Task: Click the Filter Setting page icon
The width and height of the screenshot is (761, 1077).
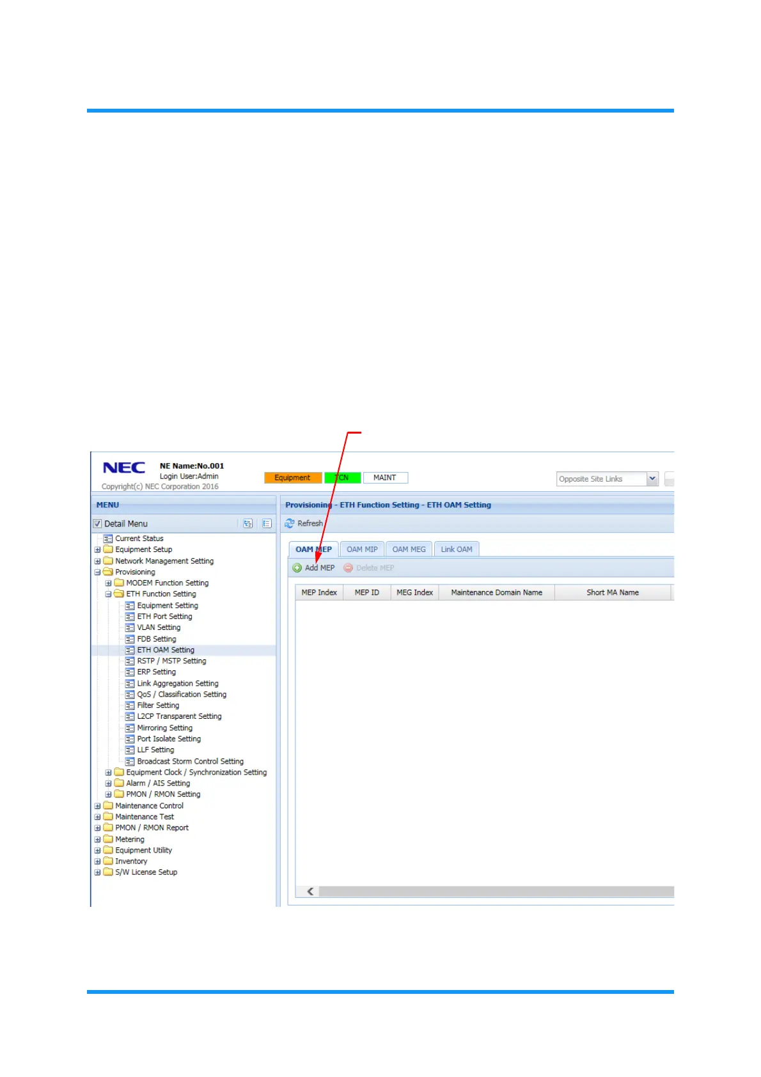Action: [130, 705]
